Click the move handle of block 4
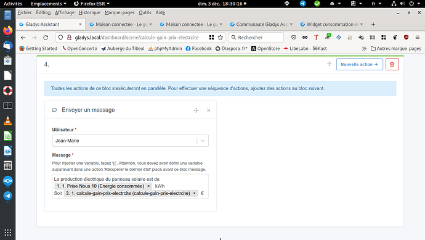 click(330, 64)
